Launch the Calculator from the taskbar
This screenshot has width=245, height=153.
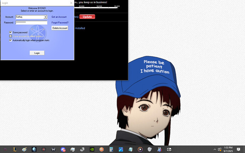[x=111, y=149]
